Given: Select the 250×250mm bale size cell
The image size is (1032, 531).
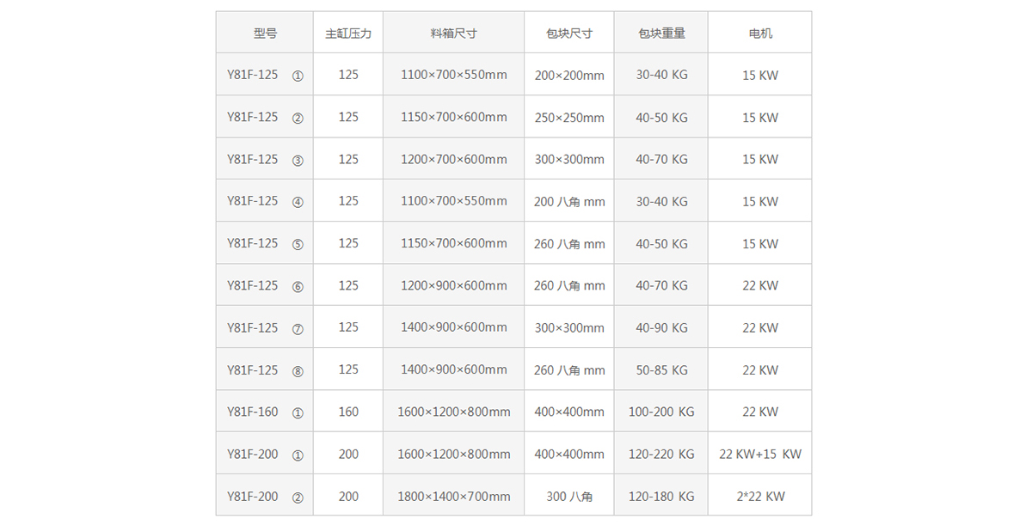Looking at the screenshot, I should (569, 118).
